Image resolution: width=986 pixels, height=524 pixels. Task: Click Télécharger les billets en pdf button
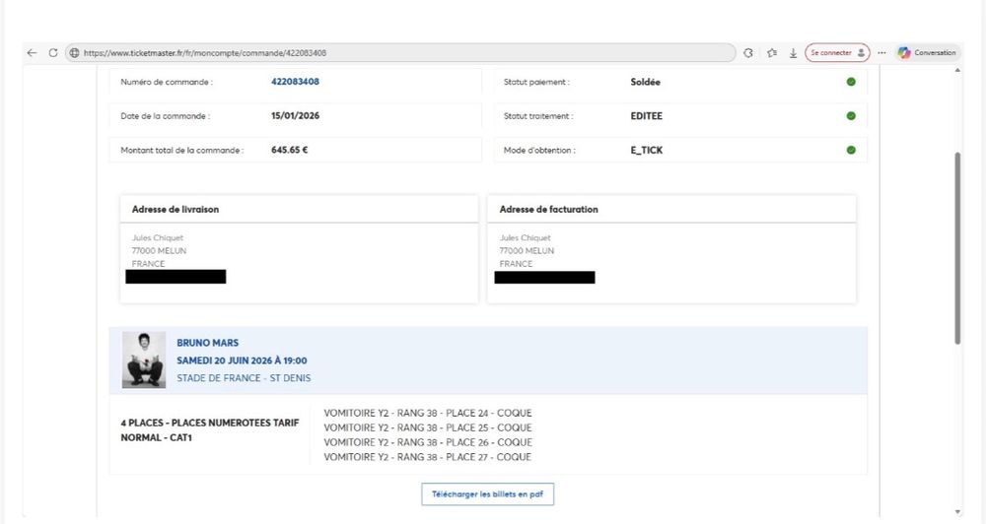(487, 494)
